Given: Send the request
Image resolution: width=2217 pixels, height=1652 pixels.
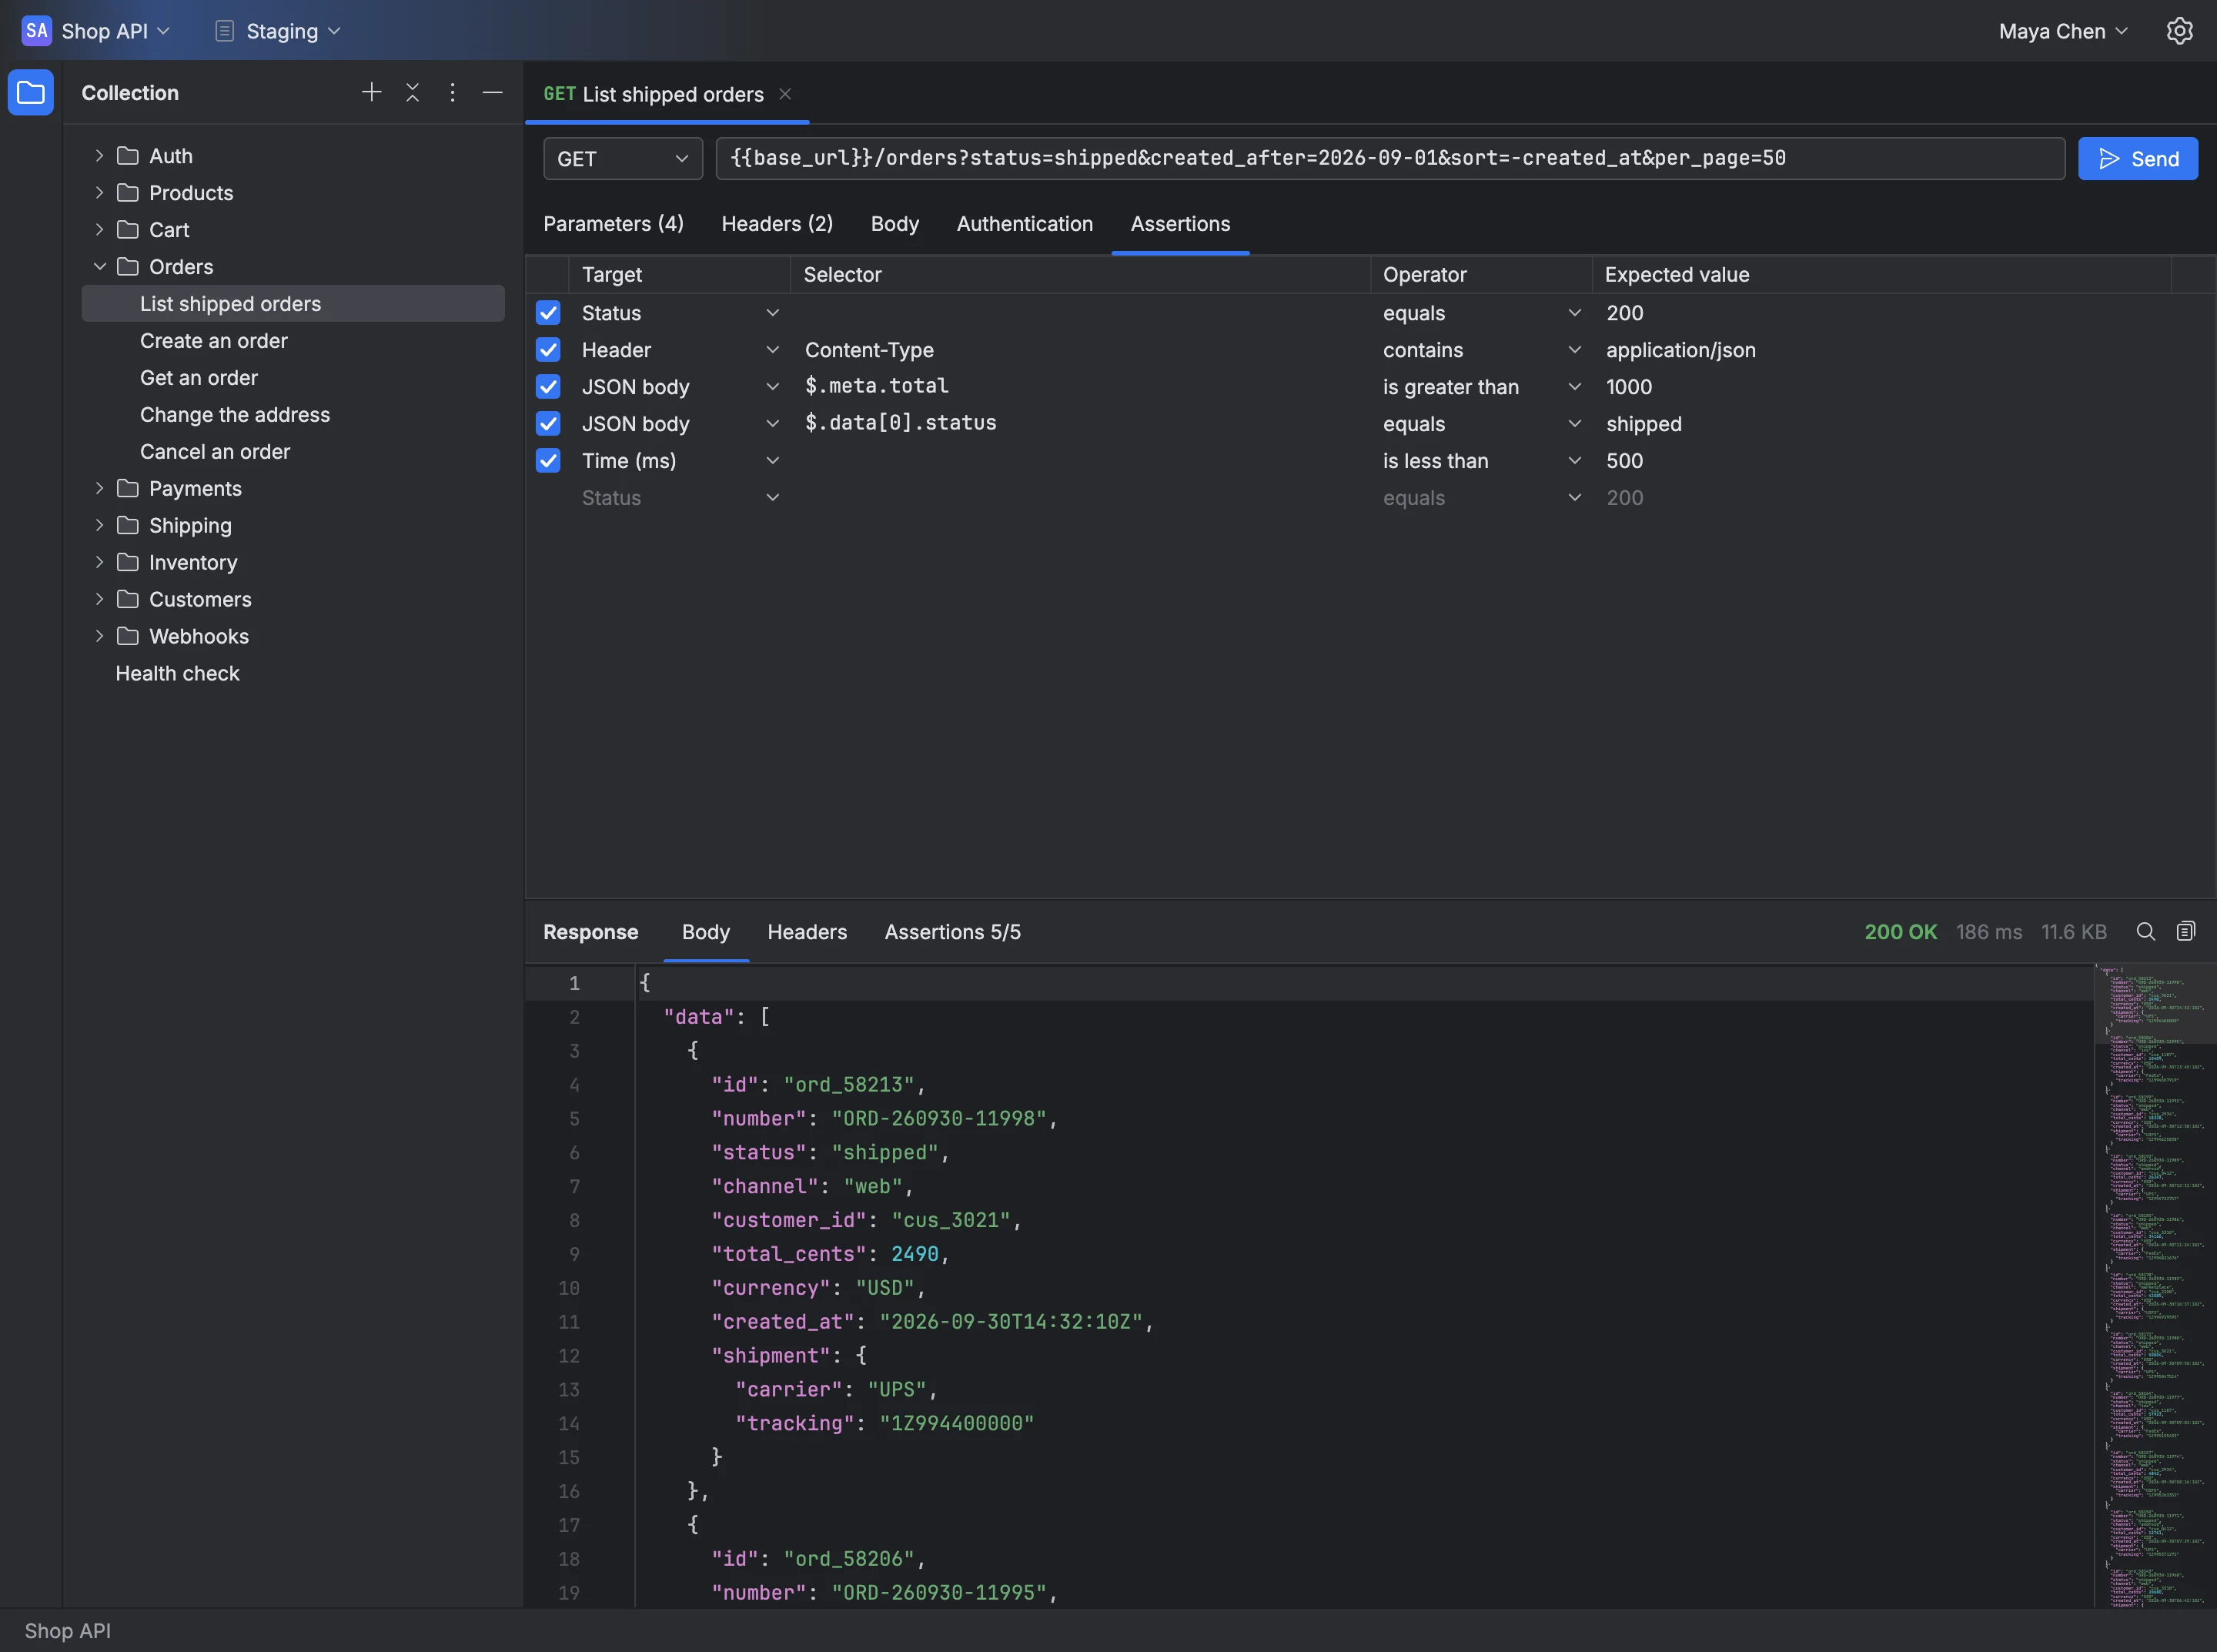Looking at the screenshot, I should coord(2137,159).
